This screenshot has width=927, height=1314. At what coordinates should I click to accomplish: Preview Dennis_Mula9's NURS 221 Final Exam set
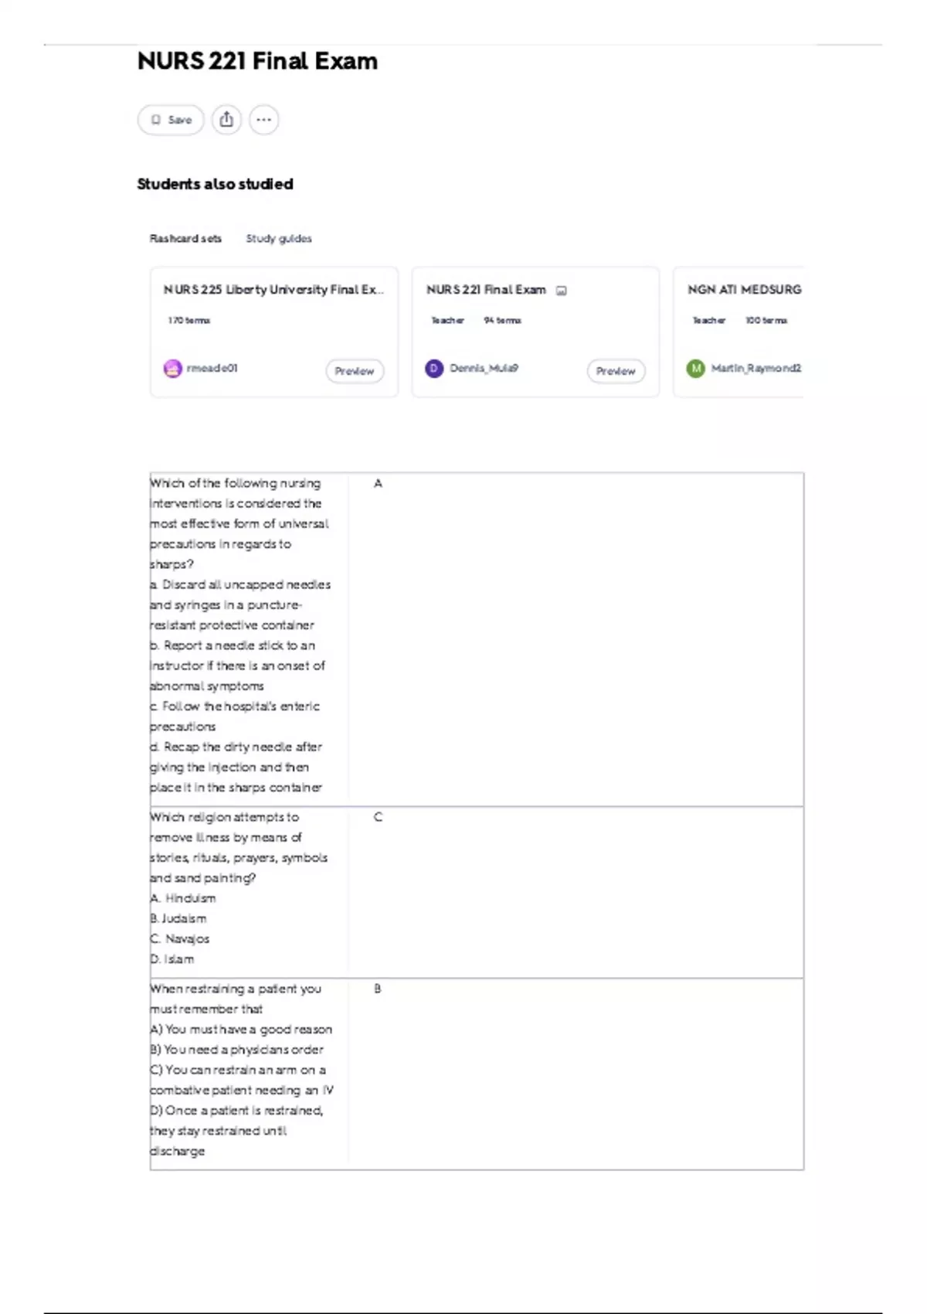[x=616, y=371]
